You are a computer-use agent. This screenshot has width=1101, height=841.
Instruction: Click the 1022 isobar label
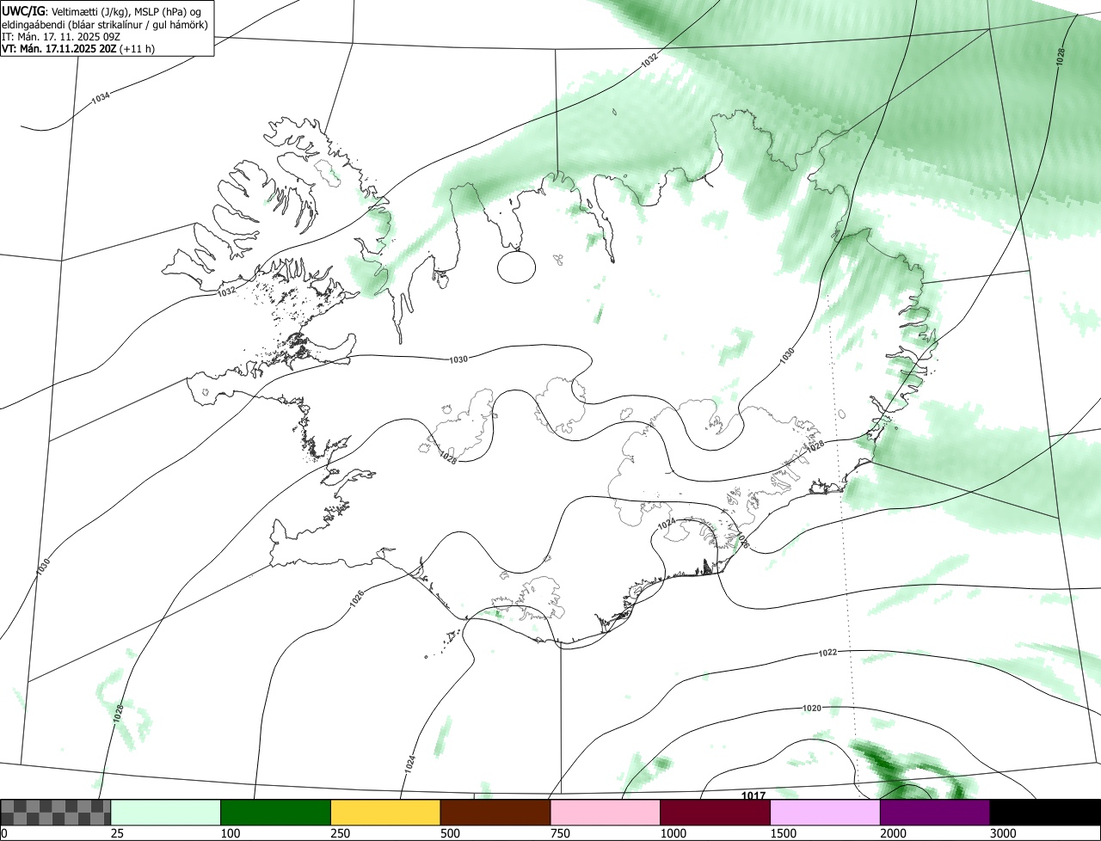(827, 653)
